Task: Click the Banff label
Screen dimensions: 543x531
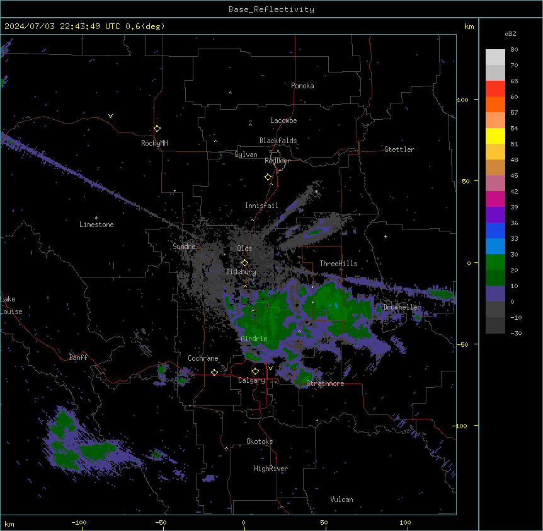Action: (x=78, y=358)
